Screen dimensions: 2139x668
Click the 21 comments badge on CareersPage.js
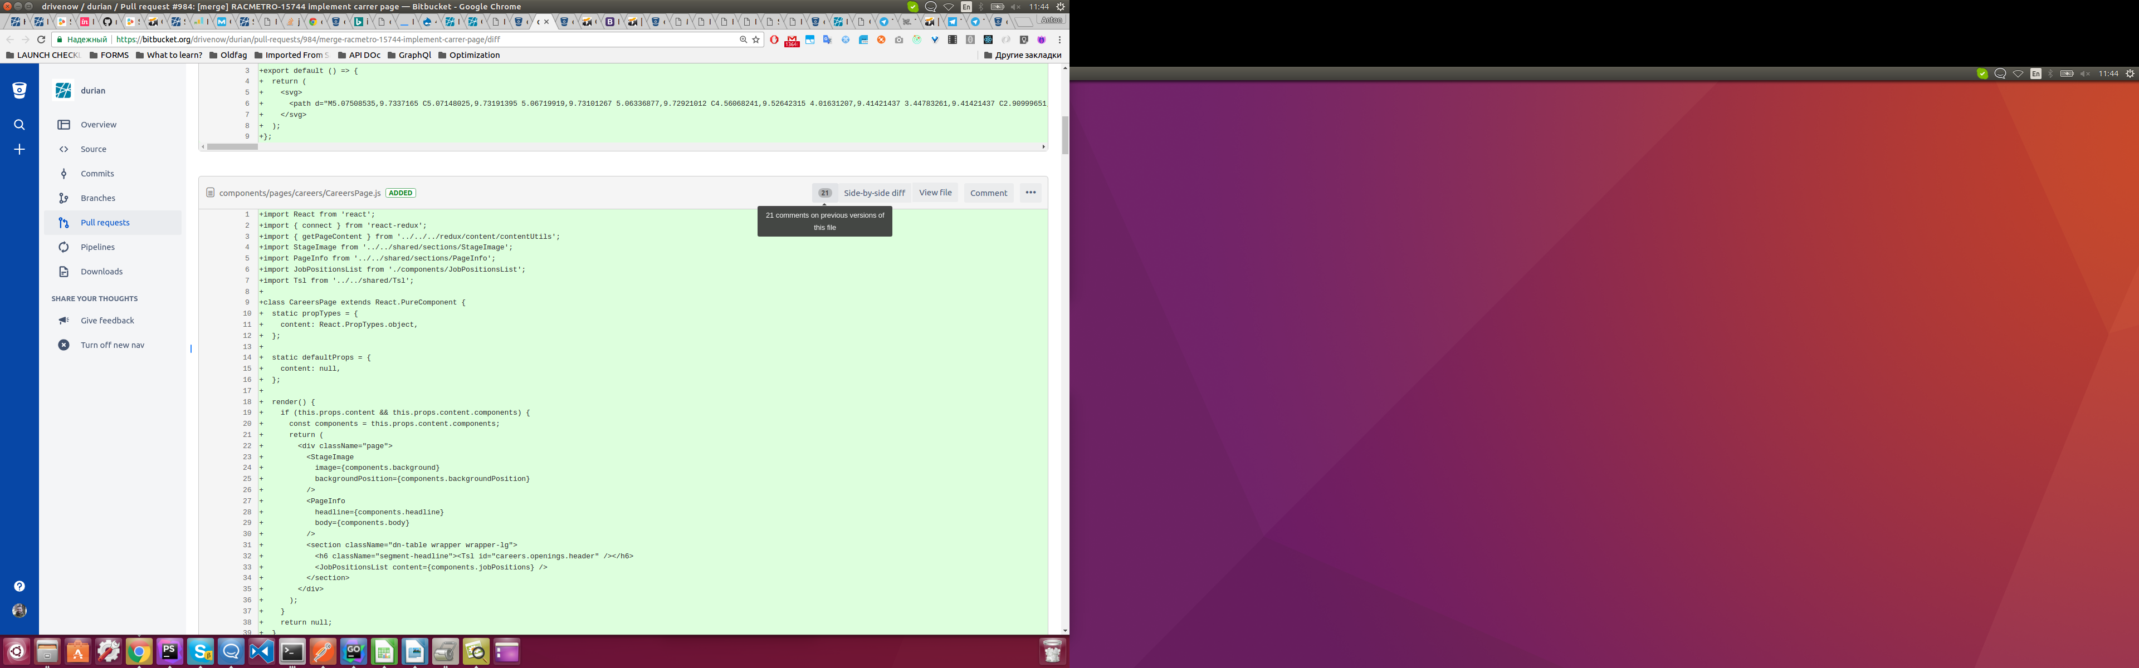[x=824, y=193]
